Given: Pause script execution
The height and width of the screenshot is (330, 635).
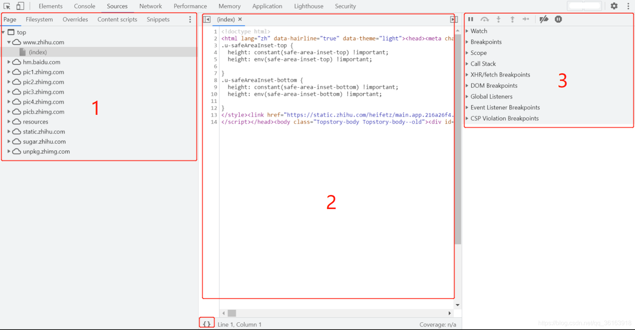Looking at the screenshot, I should (x=471, y=19).
